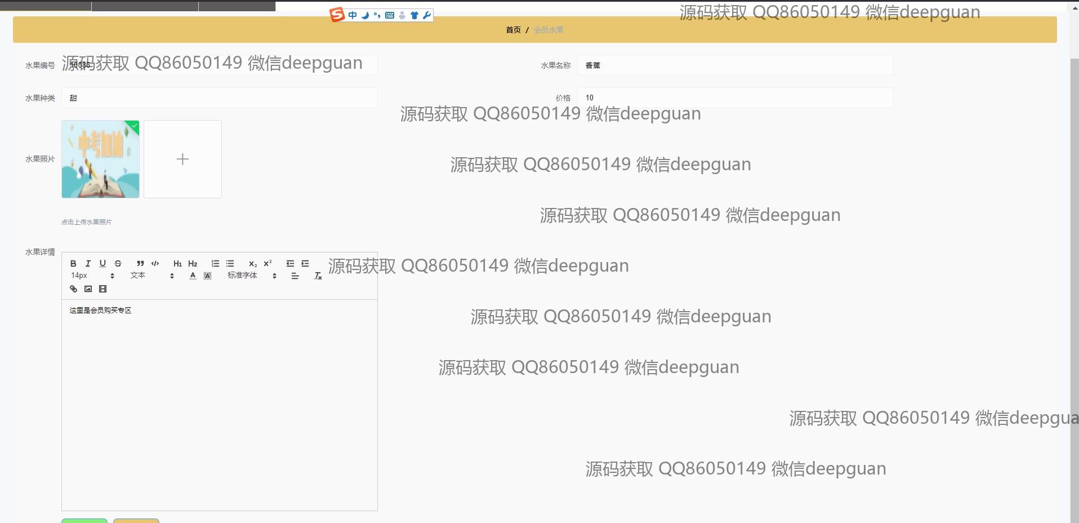
Task: Open the text background color picker
Action: coord(207,276)
